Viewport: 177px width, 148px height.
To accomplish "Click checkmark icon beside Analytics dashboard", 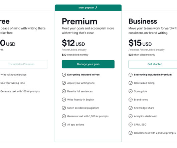I will point(131,116).
